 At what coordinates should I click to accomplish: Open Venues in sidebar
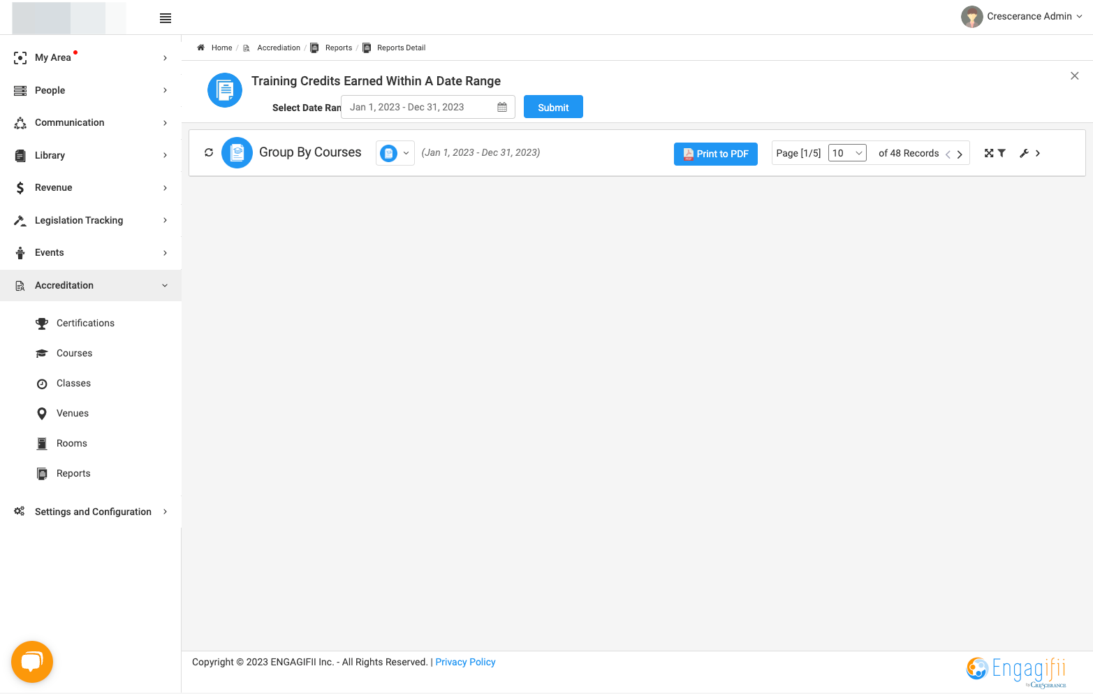[x=73, y=413]
